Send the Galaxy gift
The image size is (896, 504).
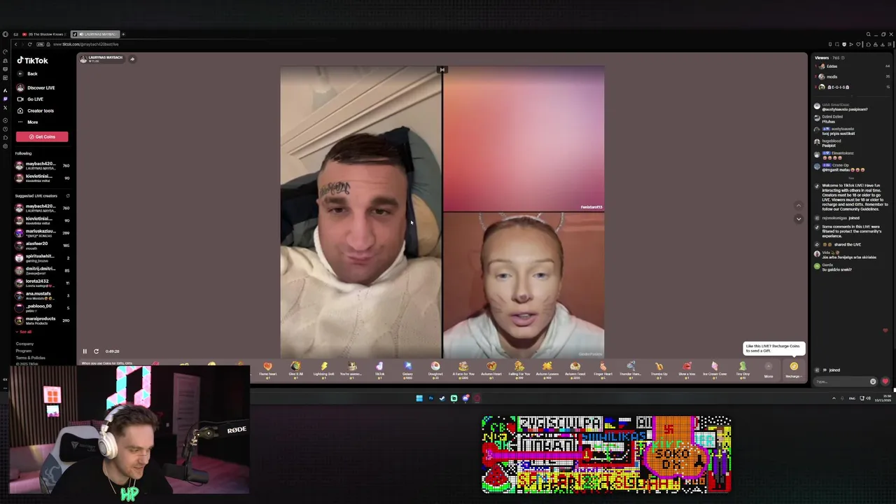407,369
